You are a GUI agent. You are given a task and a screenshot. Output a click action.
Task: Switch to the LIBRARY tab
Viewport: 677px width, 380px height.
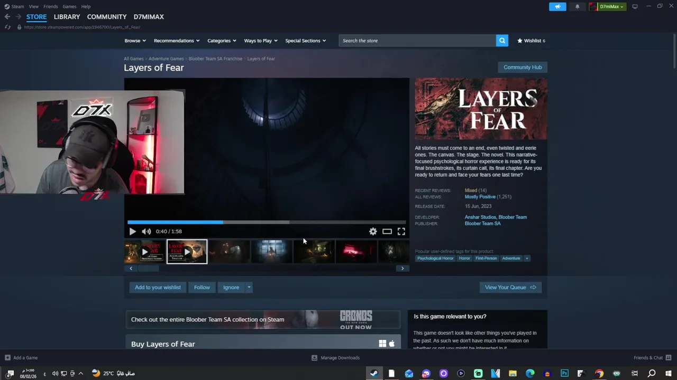(67, 17)
